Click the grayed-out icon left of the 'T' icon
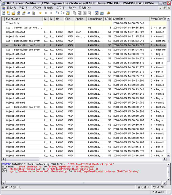The width and height of the screenshot is (172, 195). [79, 13]
